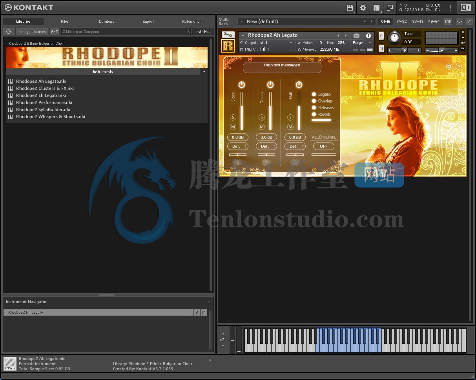Solo the Hall mic channel

coord(290,117)
